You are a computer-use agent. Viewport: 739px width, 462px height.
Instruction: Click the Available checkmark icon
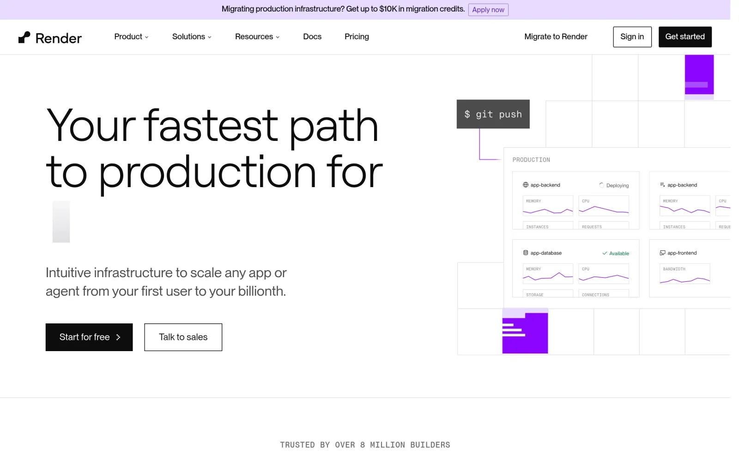coord(605,253)
